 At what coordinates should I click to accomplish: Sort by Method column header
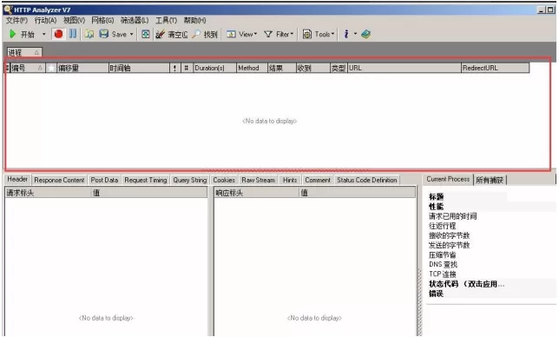[252, 68]
